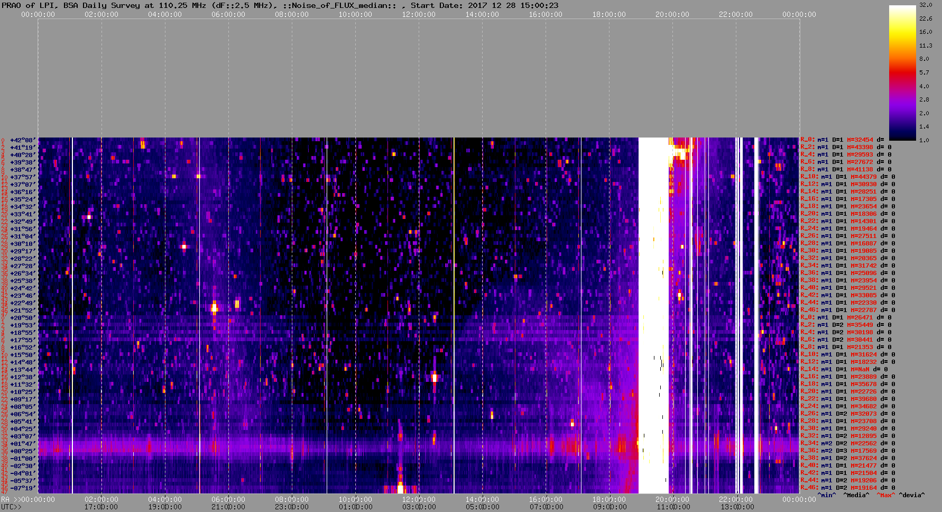Click the declination label +18°55'

point(23,333)
